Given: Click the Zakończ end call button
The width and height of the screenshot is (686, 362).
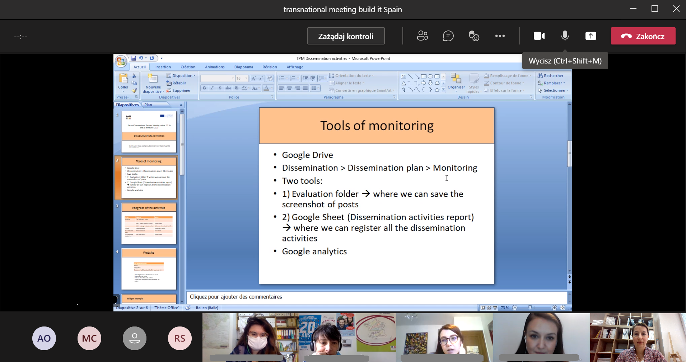Looking at the screenshot, I should (643, 36).
